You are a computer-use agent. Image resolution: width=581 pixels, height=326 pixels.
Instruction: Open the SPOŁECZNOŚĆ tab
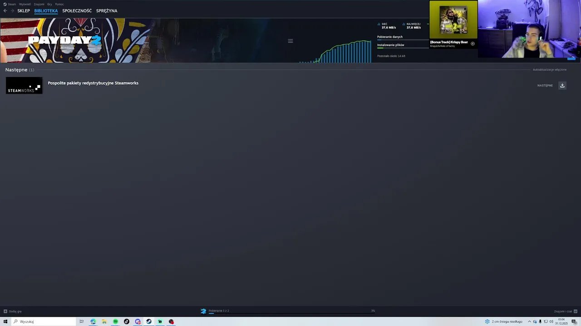[77, 10]
